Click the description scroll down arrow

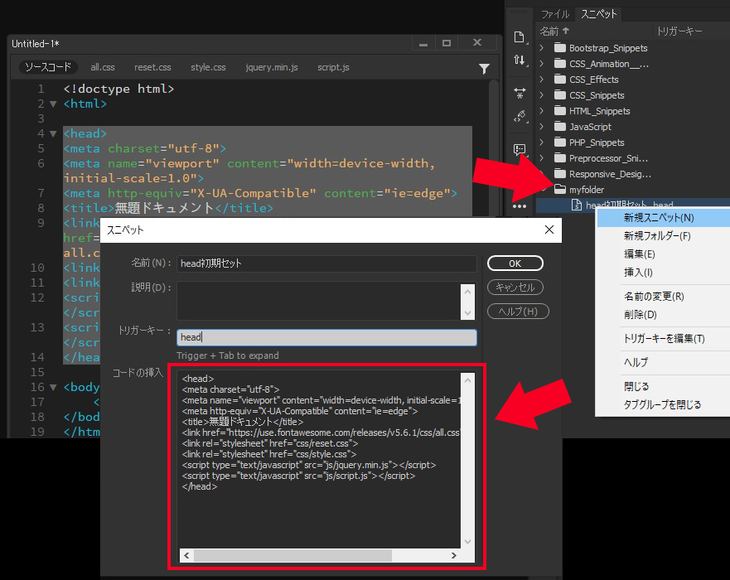pos(468,313)
